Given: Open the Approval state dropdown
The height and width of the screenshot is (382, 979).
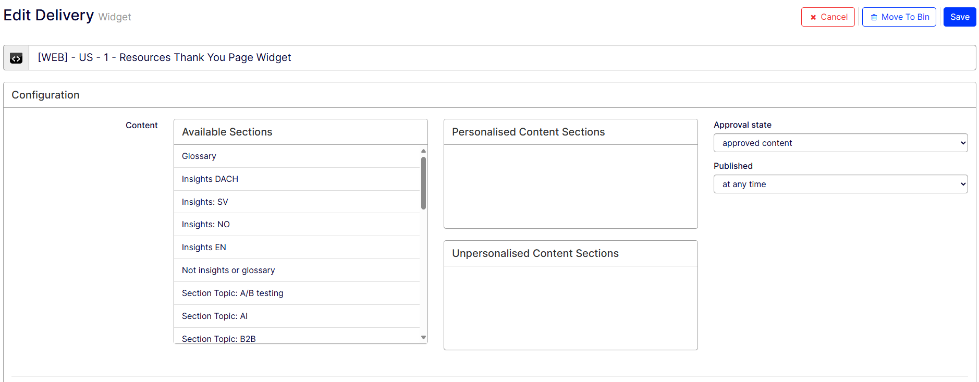Looking at the screenshot, I should tap(840, 143).
